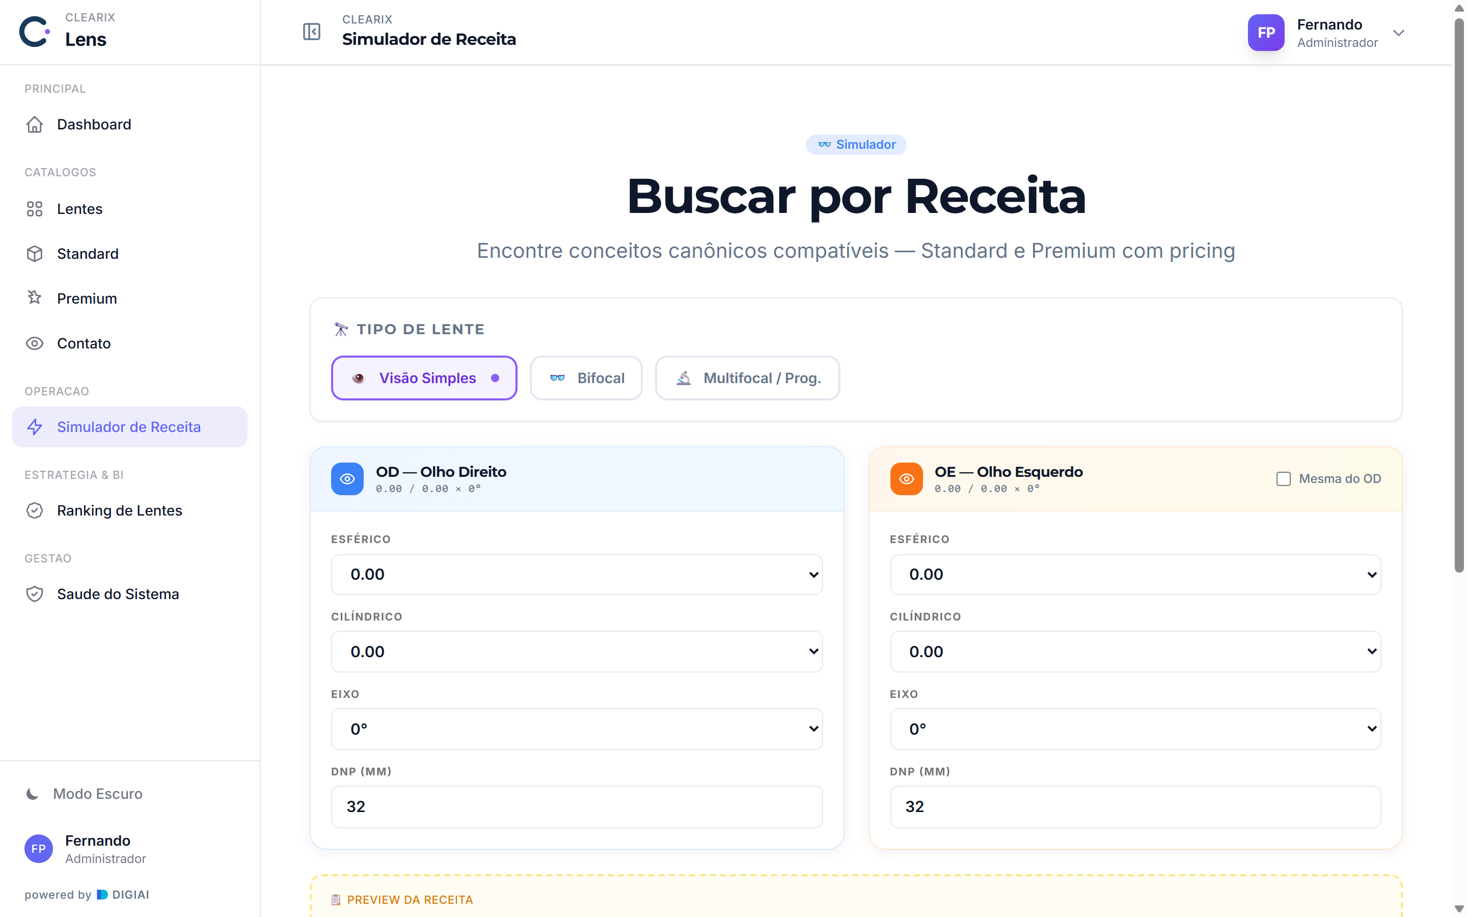The height and width of the screenshot is (917, 1467).
Task: Select the Bifocal lens type
Action: pos(586,378)
